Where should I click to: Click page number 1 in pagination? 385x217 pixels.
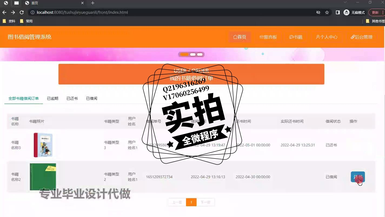191,202
